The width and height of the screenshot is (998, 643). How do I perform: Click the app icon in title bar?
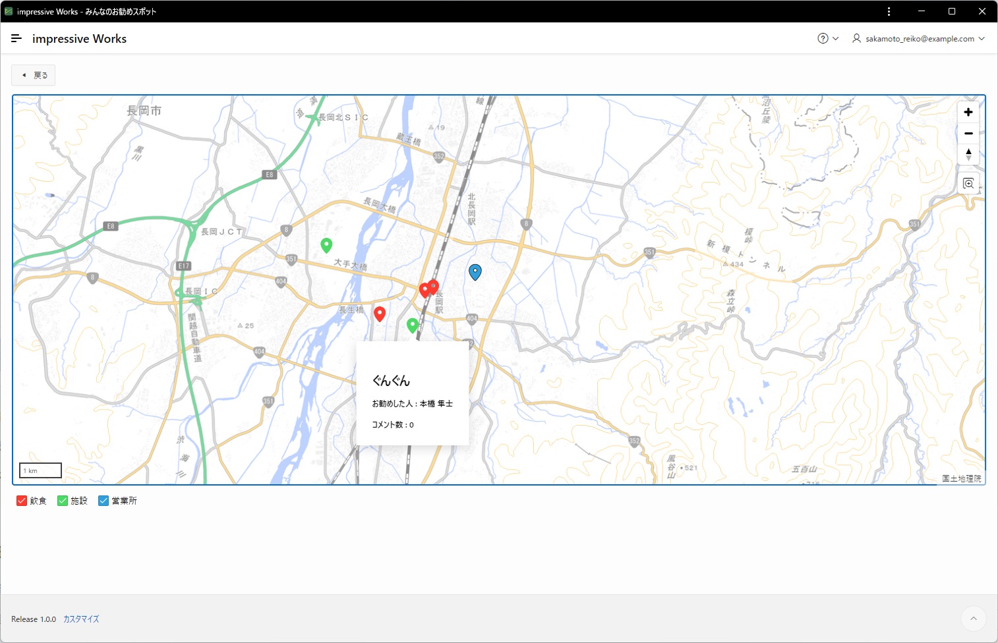(9, 11)
